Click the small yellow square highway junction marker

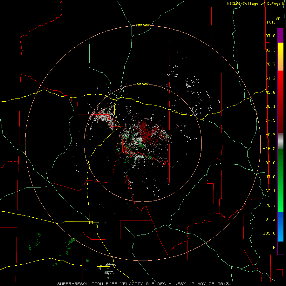coord(91,222)
